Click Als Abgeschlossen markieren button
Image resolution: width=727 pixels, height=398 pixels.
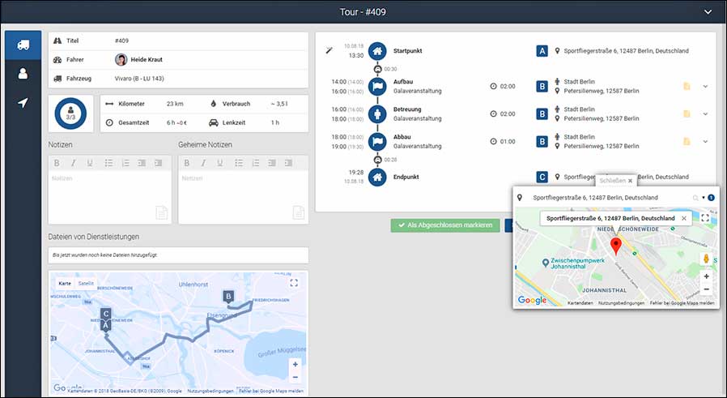point(444,225)
